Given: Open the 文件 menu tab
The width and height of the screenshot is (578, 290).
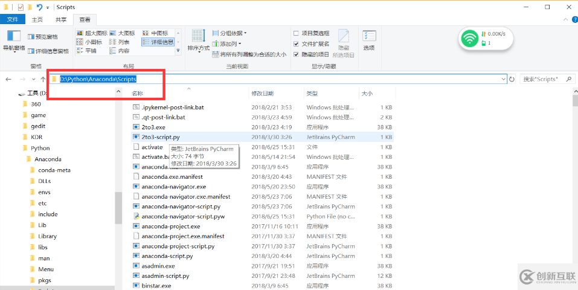Looking at the screenshot, I should click(x=13, y=19).
